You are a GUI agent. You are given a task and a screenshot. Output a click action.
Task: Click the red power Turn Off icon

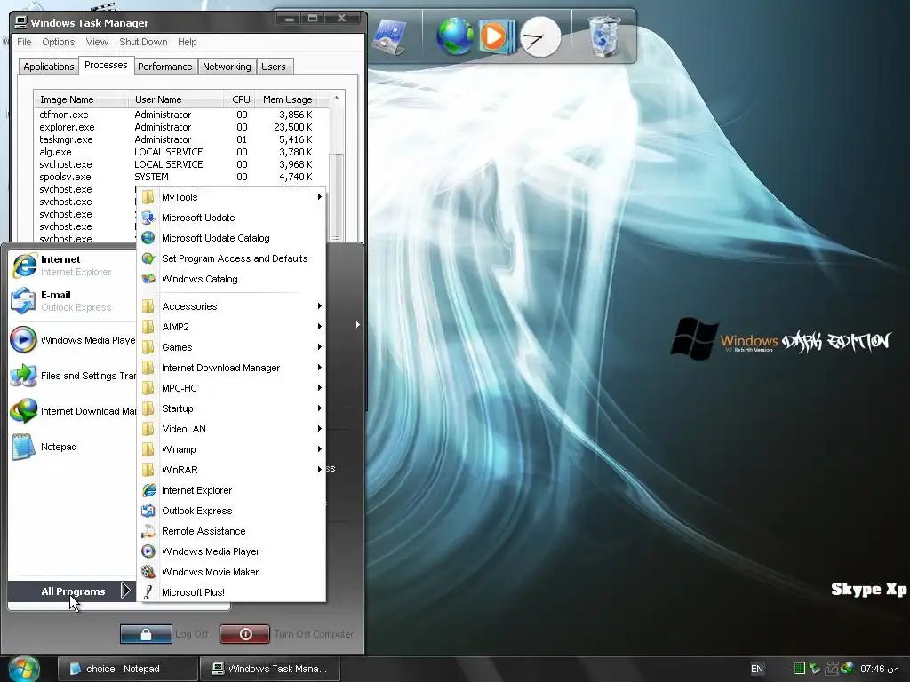(245, 634)
